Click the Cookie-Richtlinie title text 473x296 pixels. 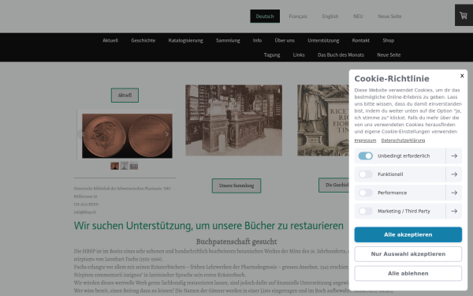(392, 79)
